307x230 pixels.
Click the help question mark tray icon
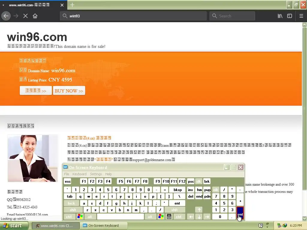point(261,226)
